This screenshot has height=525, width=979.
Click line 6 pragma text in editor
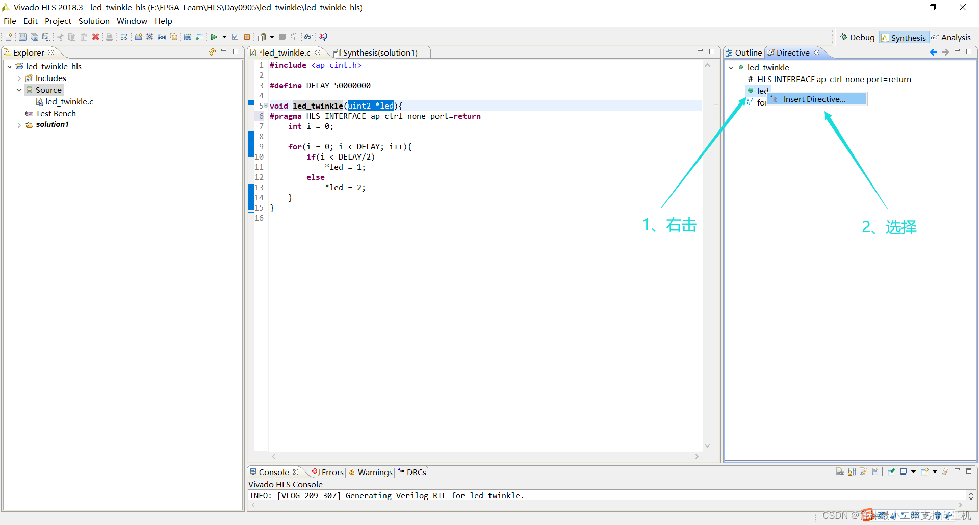point(375,116)
